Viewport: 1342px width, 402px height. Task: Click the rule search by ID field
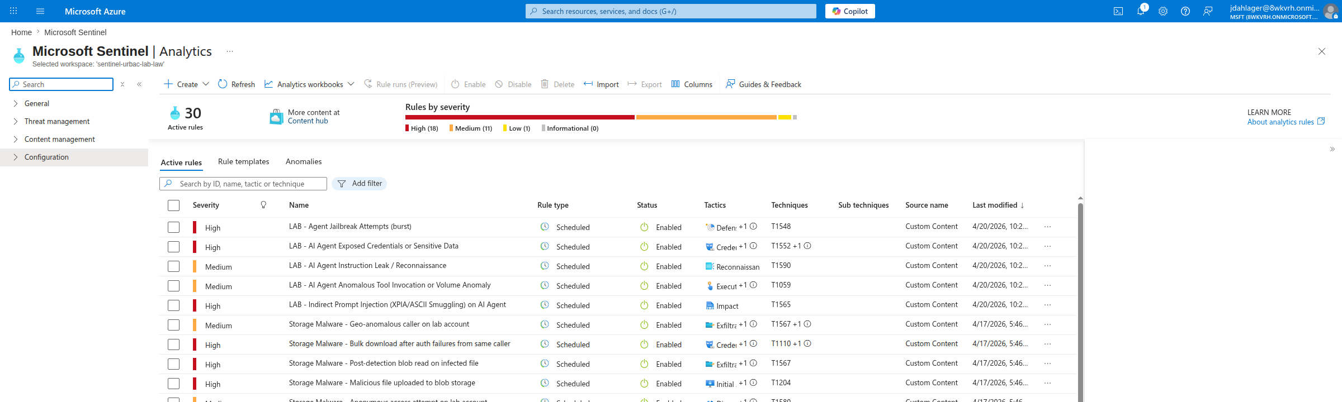pyautogui.click(x=243, y=184)
